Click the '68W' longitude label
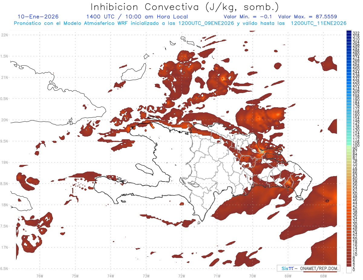 [323, 276]
